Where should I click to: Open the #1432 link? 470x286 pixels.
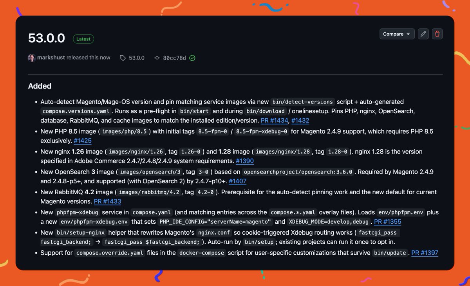[x=300, y=121]
